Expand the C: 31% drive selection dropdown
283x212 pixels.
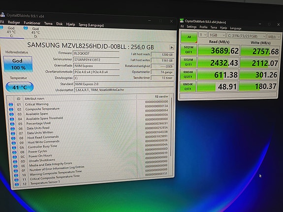[x=247, y=36]
